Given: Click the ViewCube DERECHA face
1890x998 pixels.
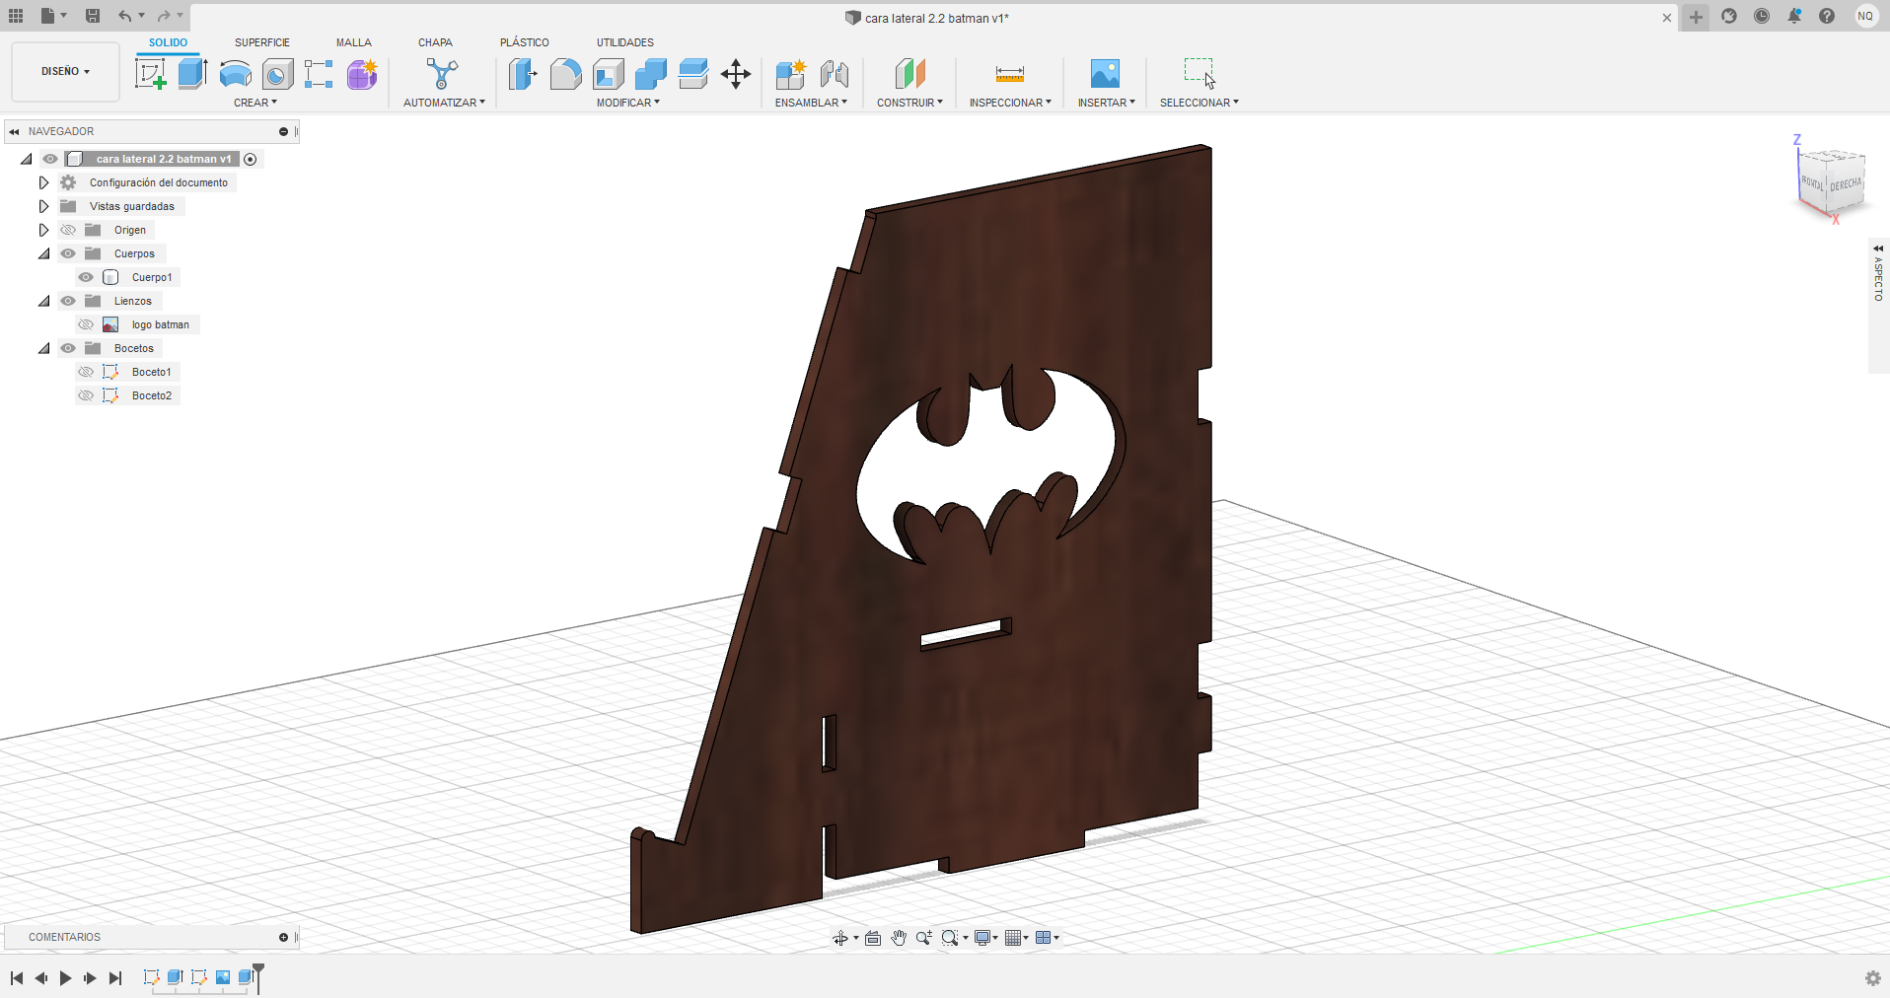Looking at the screenshot, I should pos(1845,185).
